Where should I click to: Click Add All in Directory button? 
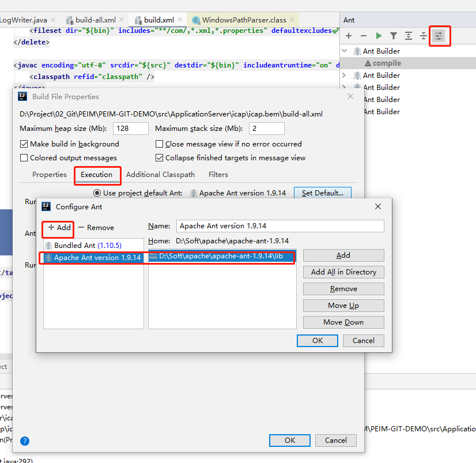click(x=343, y=272)
